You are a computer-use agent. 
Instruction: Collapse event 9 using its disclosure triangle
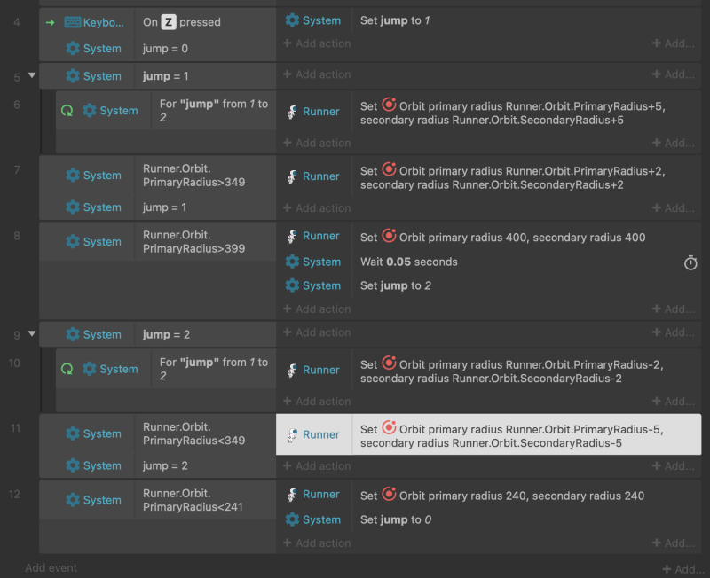[x=32, y=333]
